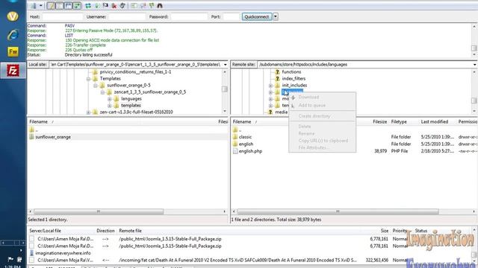478x268 pixels.
Task: Open the directory listing filters icon
Action: pyautogui.click(x=134, y=5)
